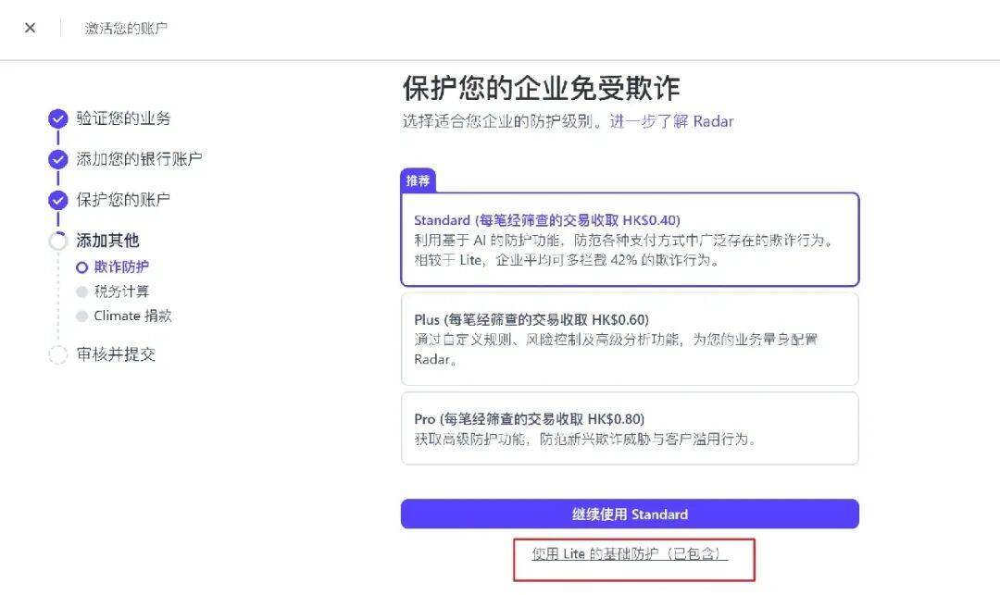Click the in-progress circle icon beside 添加其他
Viewport: 1000px width, 595px height.
coord(58,241)
